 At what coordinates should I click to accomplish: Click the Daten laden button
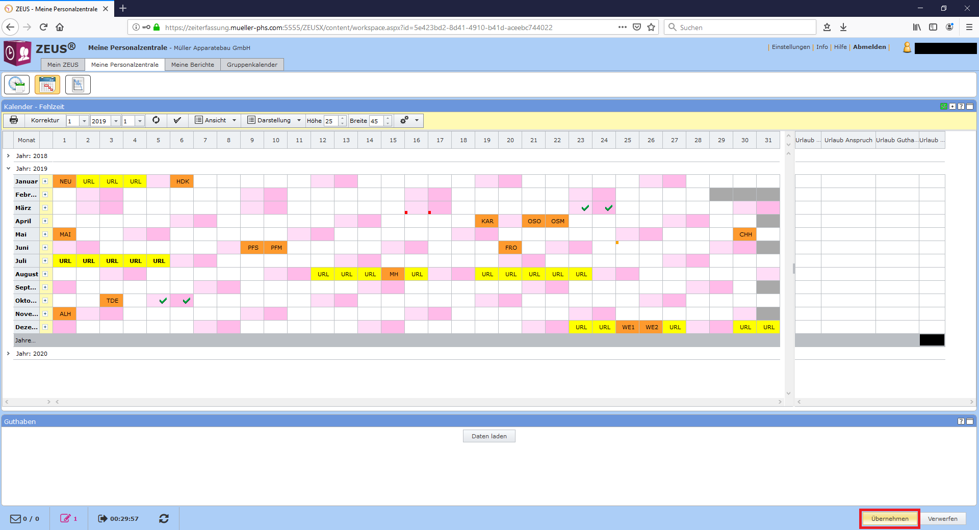click(x=489, y=436)
